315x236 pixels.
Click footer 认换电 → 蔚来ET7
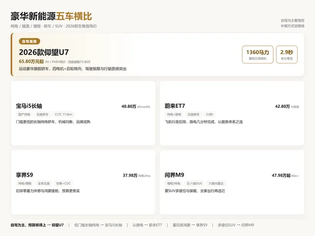[147, 225]
